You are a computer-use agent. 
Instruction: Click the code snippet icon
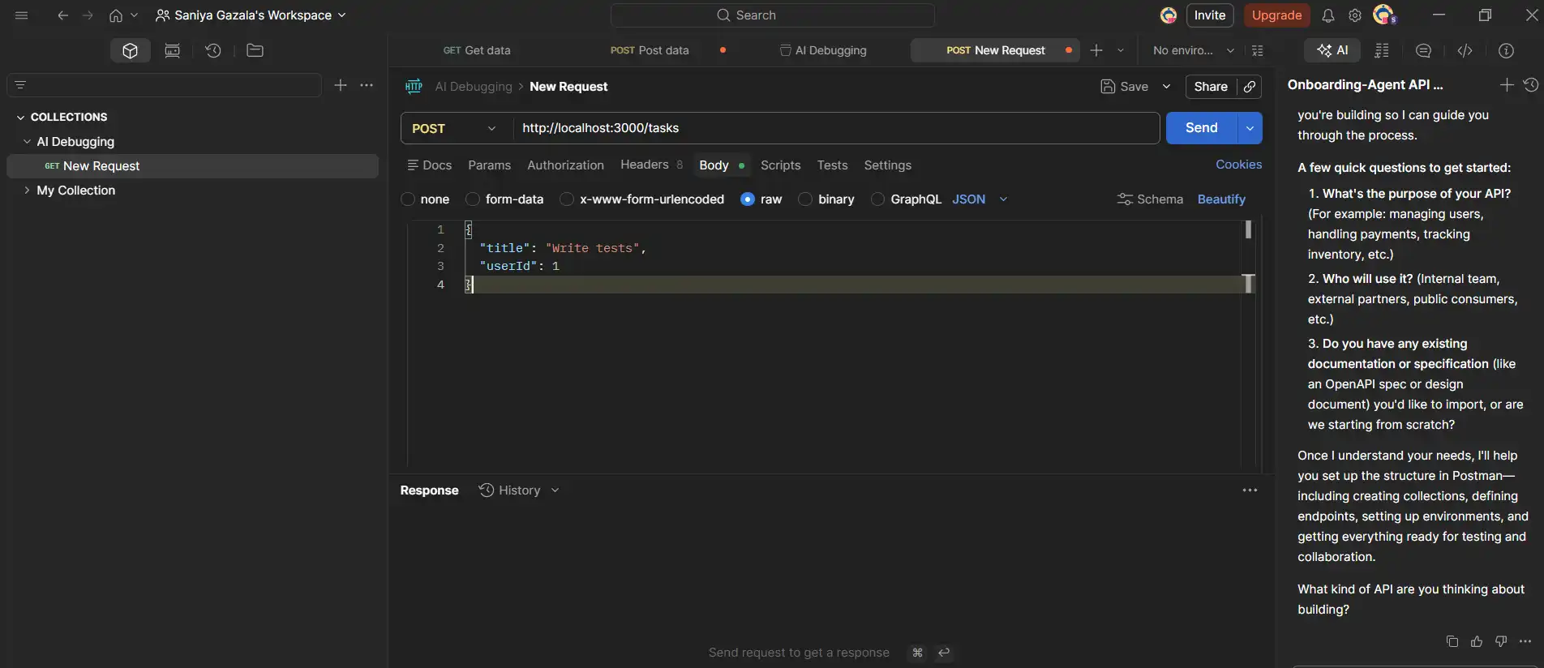click(1465, 50)
